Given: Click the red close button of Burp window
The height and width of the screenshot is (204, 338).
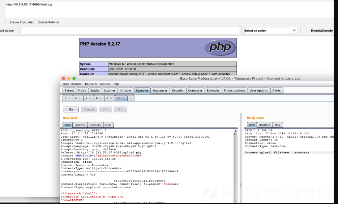Looking at the screenshot, I should point(63,79).
